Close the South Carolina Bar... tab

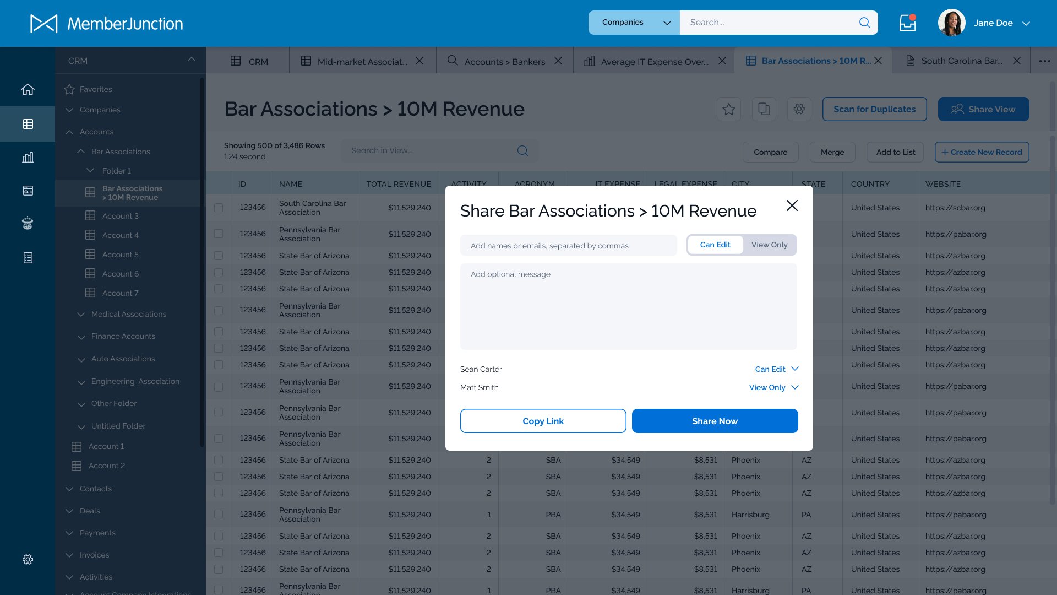[x=1017, y=61]
